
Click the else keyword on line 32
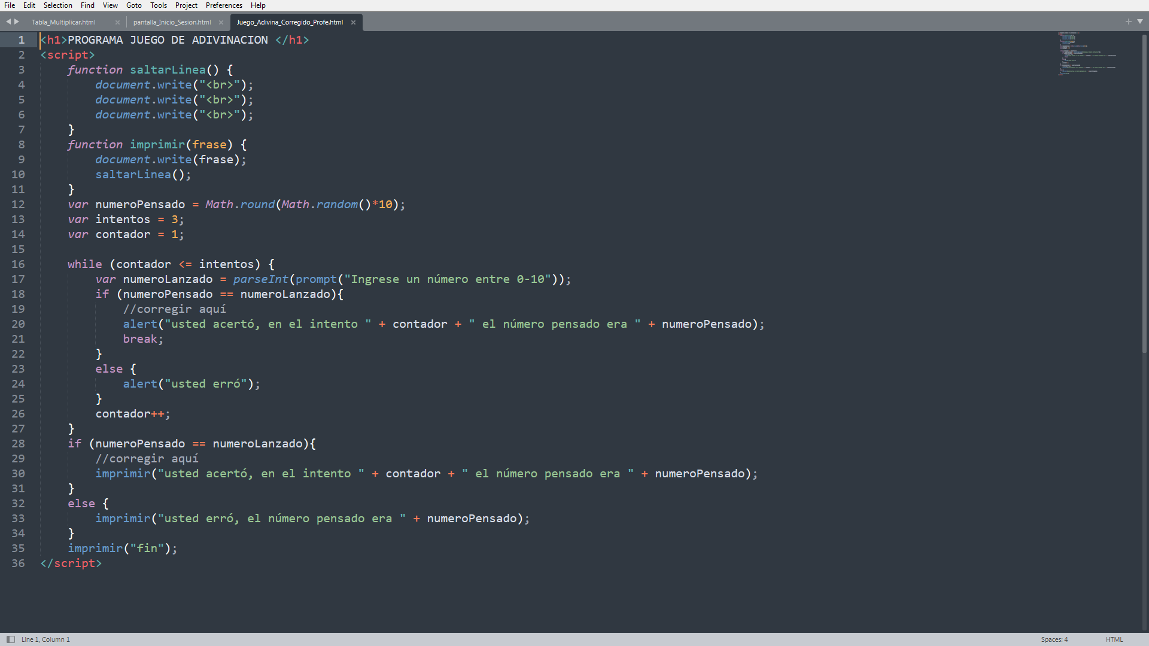click(x=81, y=504)
